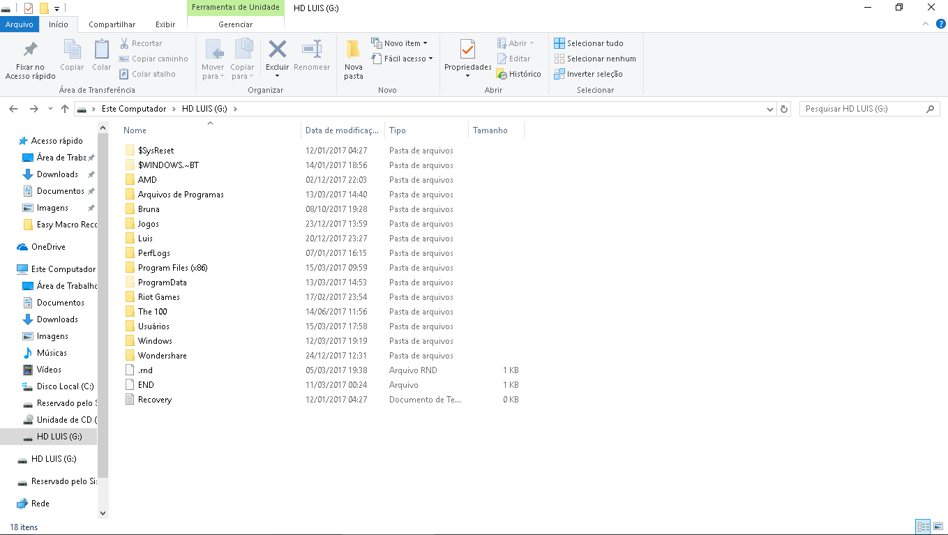Select the .rnd file

point(145,370)
